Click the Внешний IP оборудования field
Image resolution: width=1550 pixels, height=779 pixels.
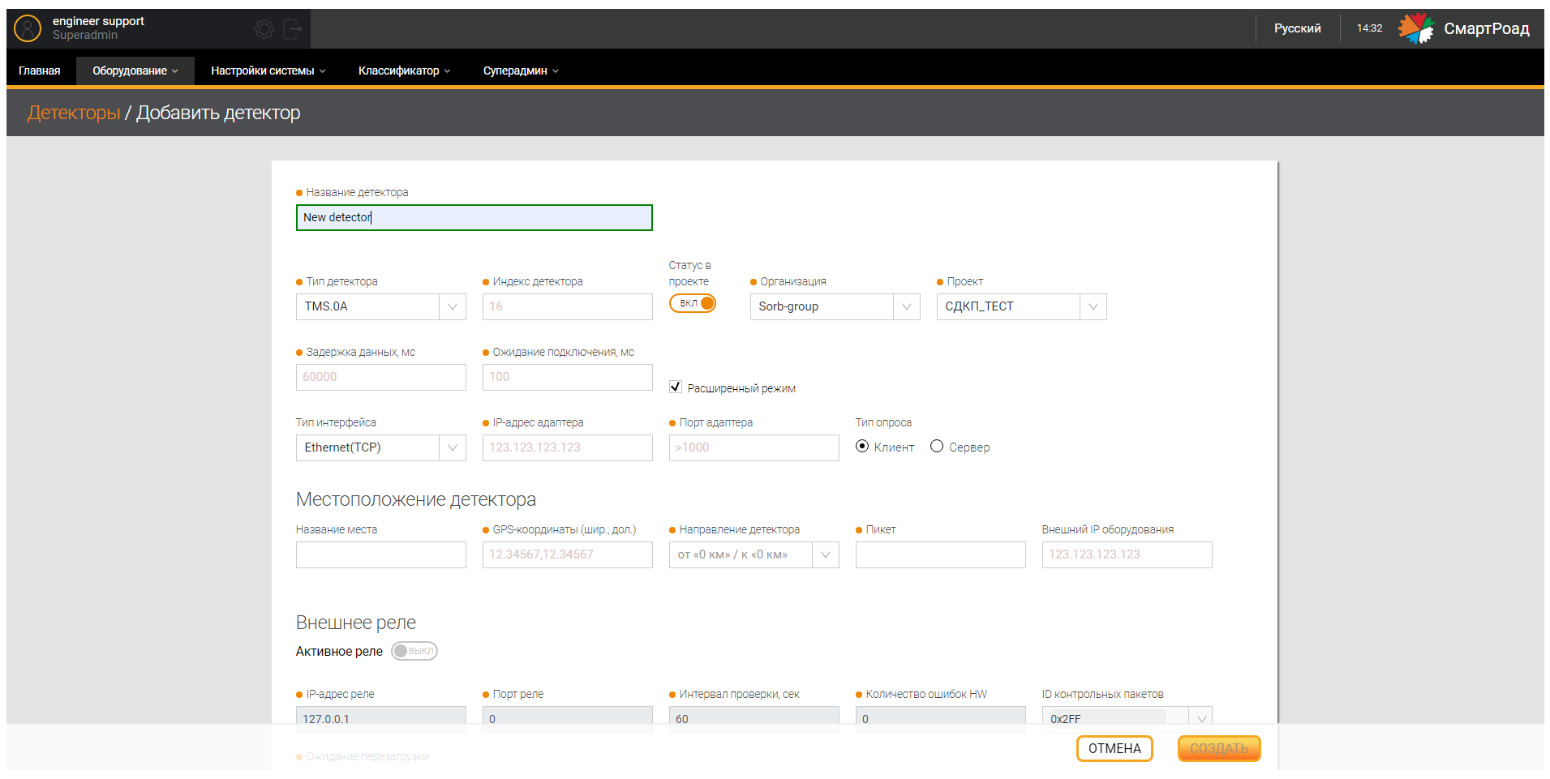point(1127,554)
